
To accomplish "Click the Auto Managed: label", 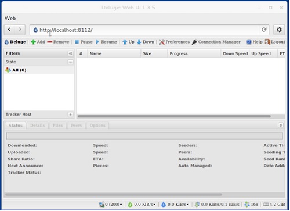I will [x=195, y=166].
